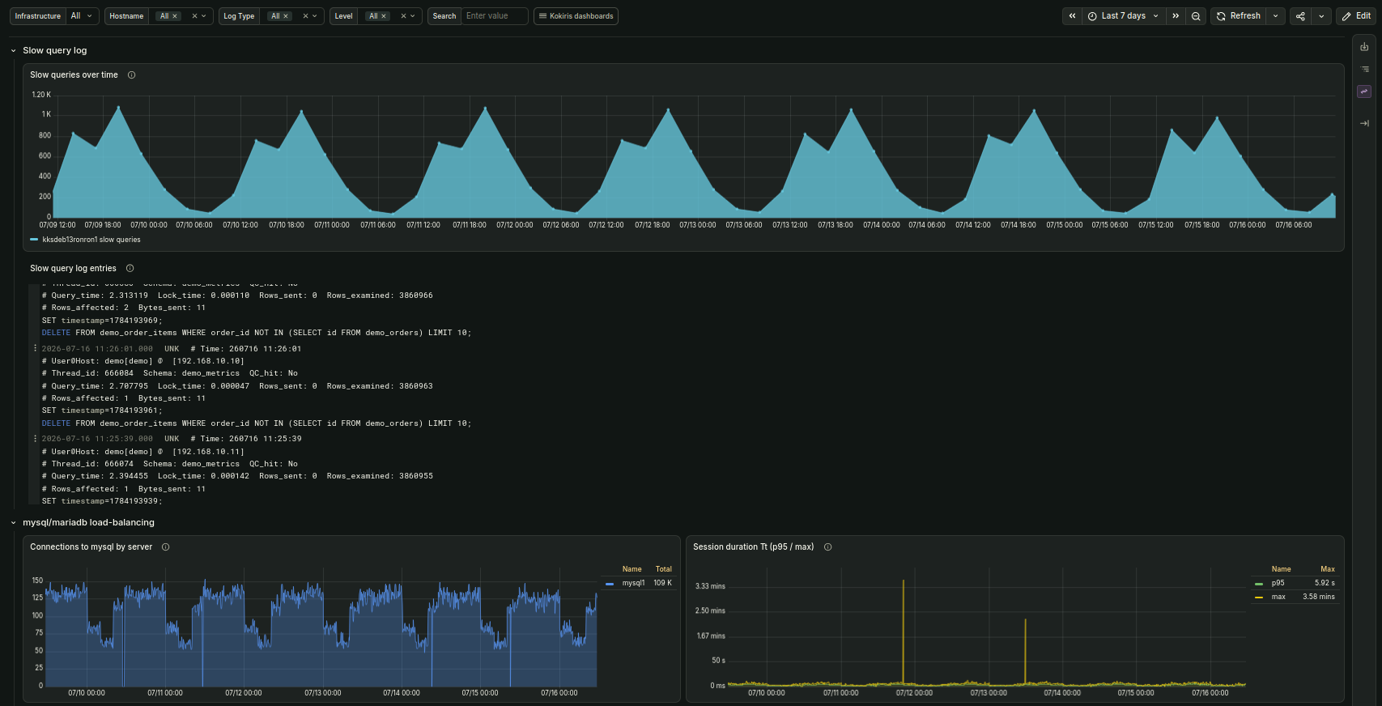1382x706 pixels.
Task: Toggle the highlighted purple arrows sidebar icon
Action: coord(1364,91)
